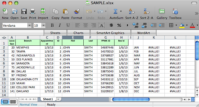199x107 pixels.
Task: Switch to Page Layout view button
Action: (x=13, y=102)
